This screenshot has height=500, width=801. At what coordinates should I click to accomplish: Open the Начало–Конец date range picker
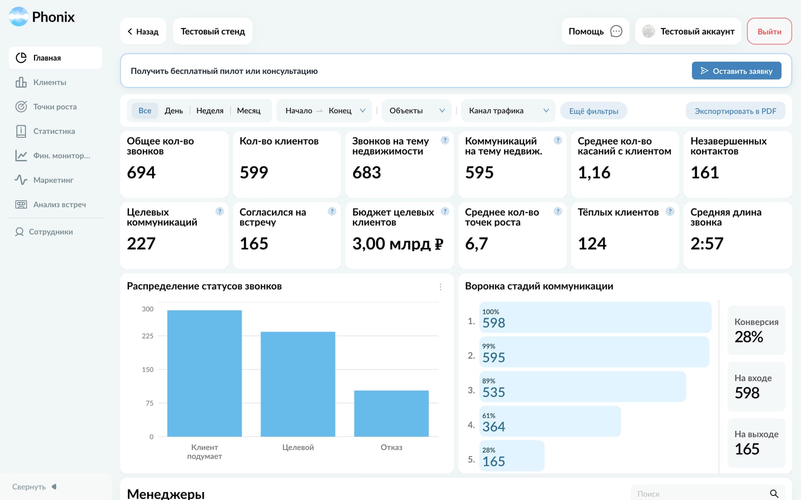(x=324, y=110)
